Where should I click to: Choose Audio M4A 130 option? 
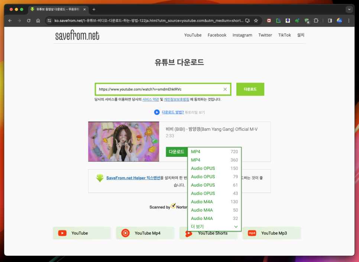pos(214,202)
